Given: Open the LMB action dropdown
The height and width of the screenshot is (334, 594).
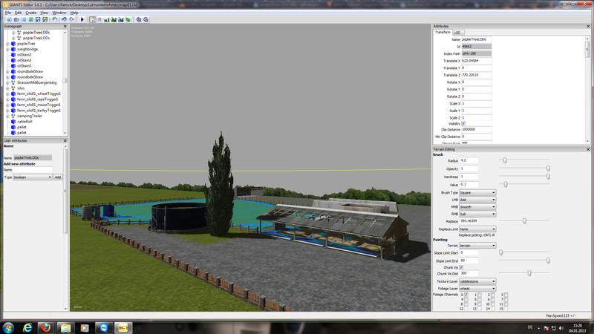Looking at the screenshot, I should tap(477, 200).
